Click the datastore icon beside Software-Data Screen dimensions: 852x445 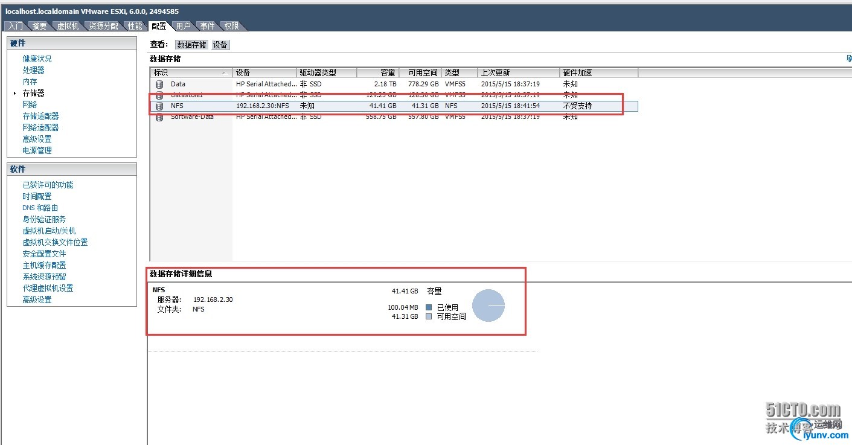[159, 117]
